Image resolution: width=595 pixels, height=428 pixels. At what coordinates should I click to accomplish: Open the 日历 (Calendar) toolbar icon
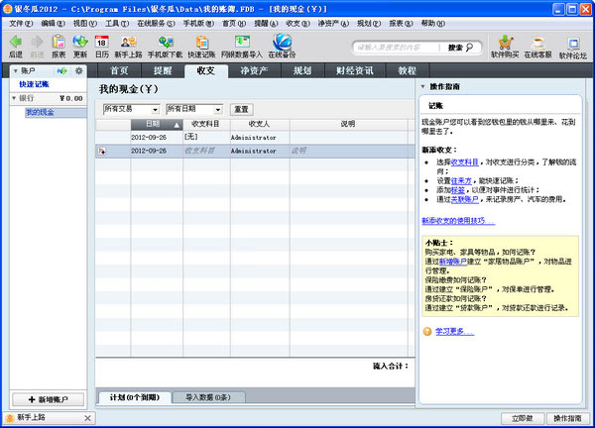coord(102,45)
